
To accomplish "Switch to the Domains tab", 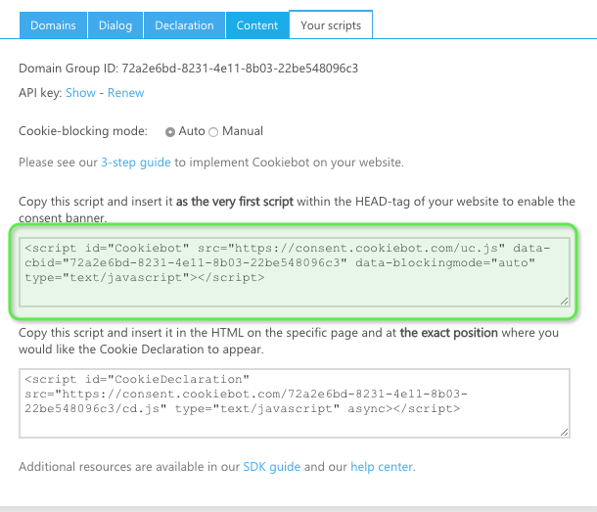I will tap(53, 25).
